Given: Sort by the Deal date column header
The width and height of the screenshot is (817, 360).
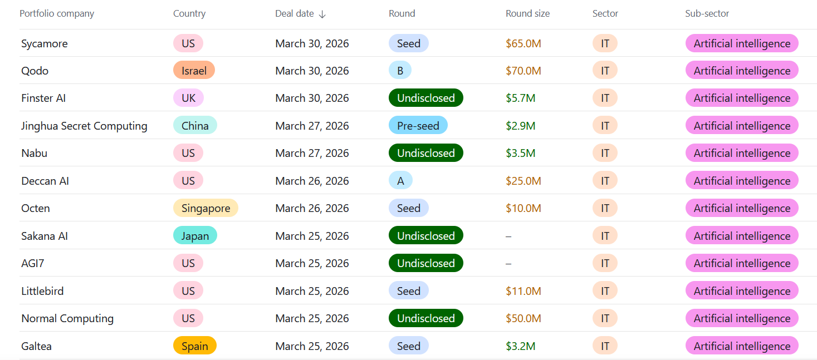Looking at the screenshot, I should point(295,14).
